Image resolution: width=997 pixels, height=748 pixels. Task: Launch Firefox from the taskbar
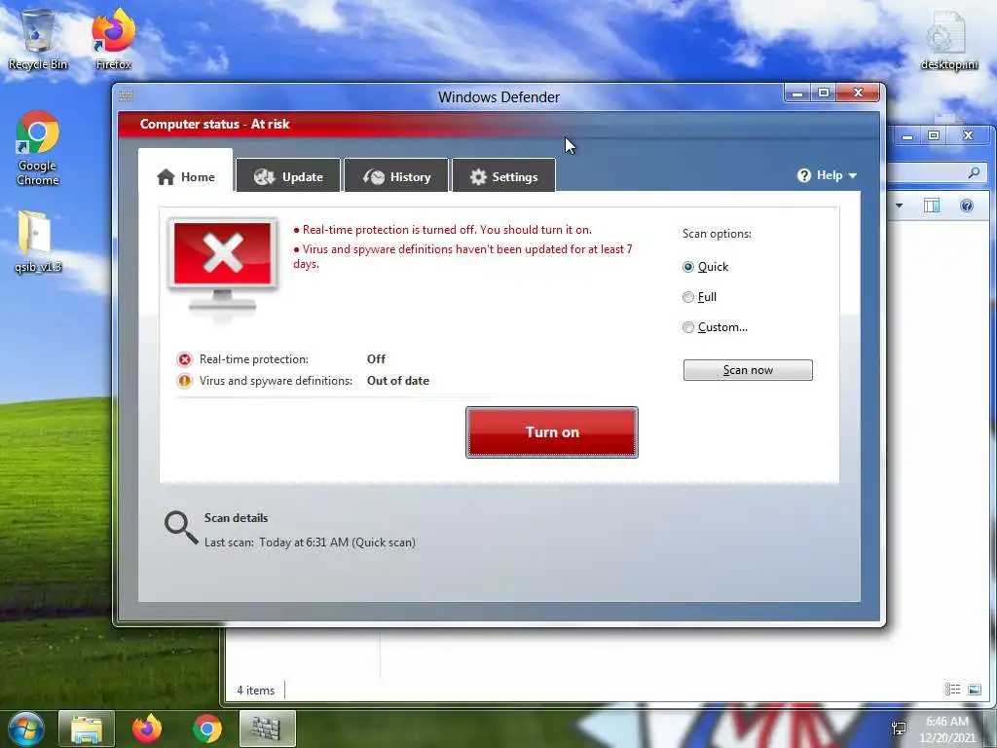click(x=147, y=729)
